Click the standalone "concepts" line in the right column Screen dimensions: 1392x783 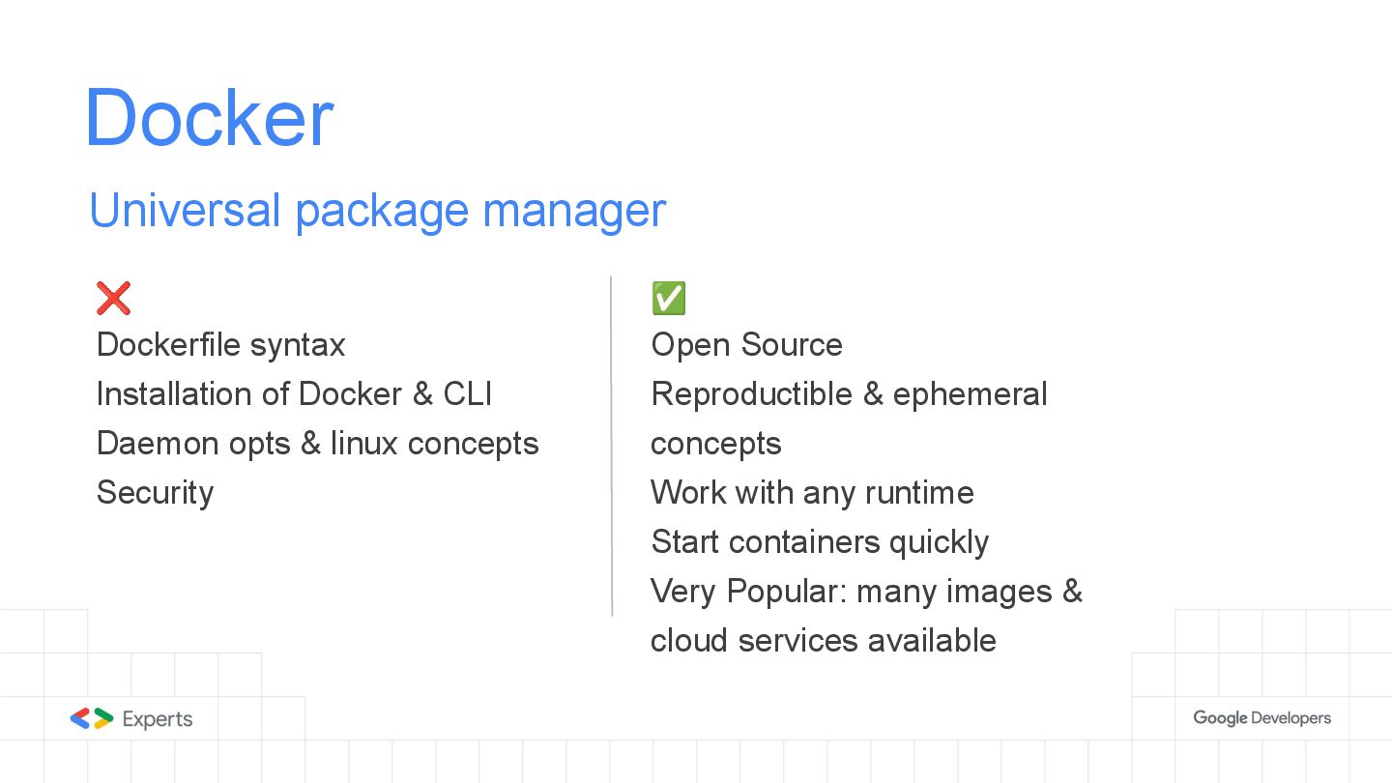(x=715, y=444)
